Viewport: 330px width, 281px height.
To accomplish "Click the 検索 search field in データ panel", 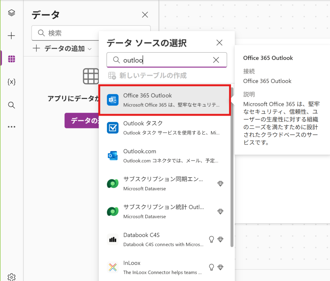I will click(91, 33).
